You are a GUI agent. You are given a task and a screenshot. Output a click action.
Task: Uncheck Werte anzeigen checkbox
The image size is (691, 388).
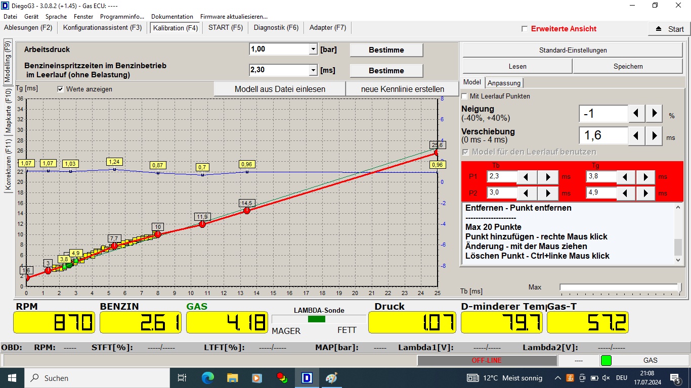click(x=61, y=89)
